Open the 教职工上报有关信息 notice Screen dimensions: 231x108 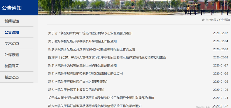[76, 89]
